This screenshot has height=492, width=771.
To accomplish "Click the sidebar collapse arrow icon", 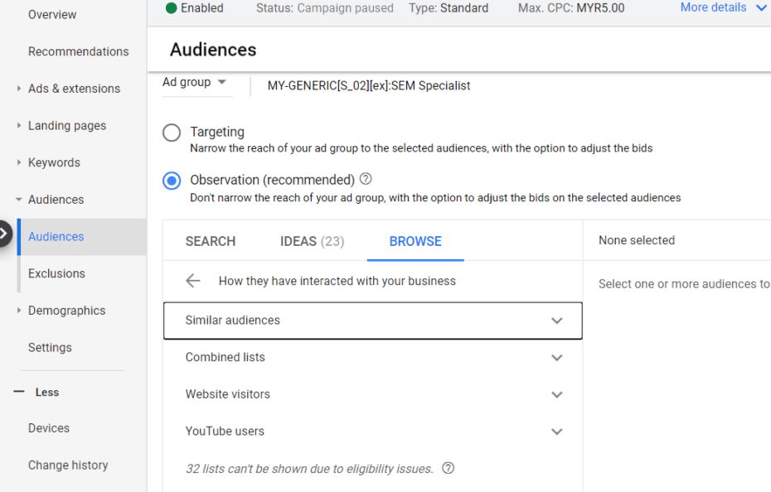I will (4, 234).
